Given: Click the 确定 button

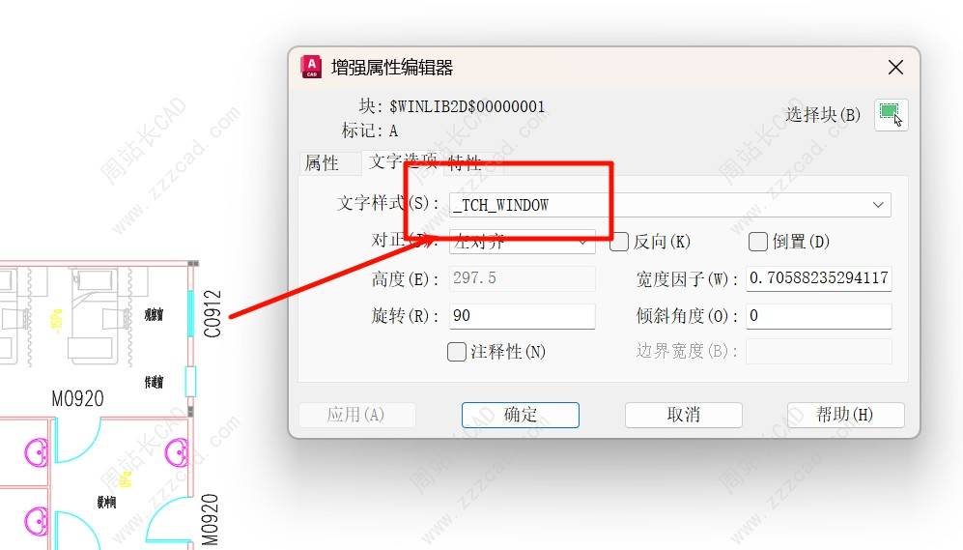Looking at the screenshot, I should [521, 415].
